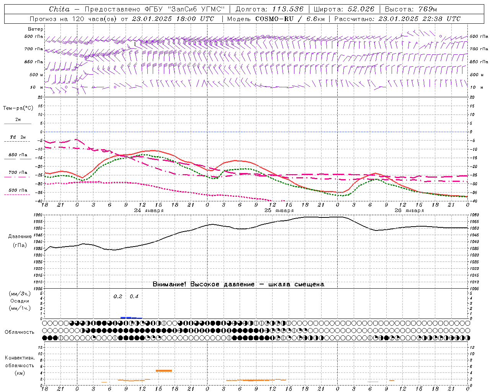Click the station name "Chita" in the header

pos(59,9)
